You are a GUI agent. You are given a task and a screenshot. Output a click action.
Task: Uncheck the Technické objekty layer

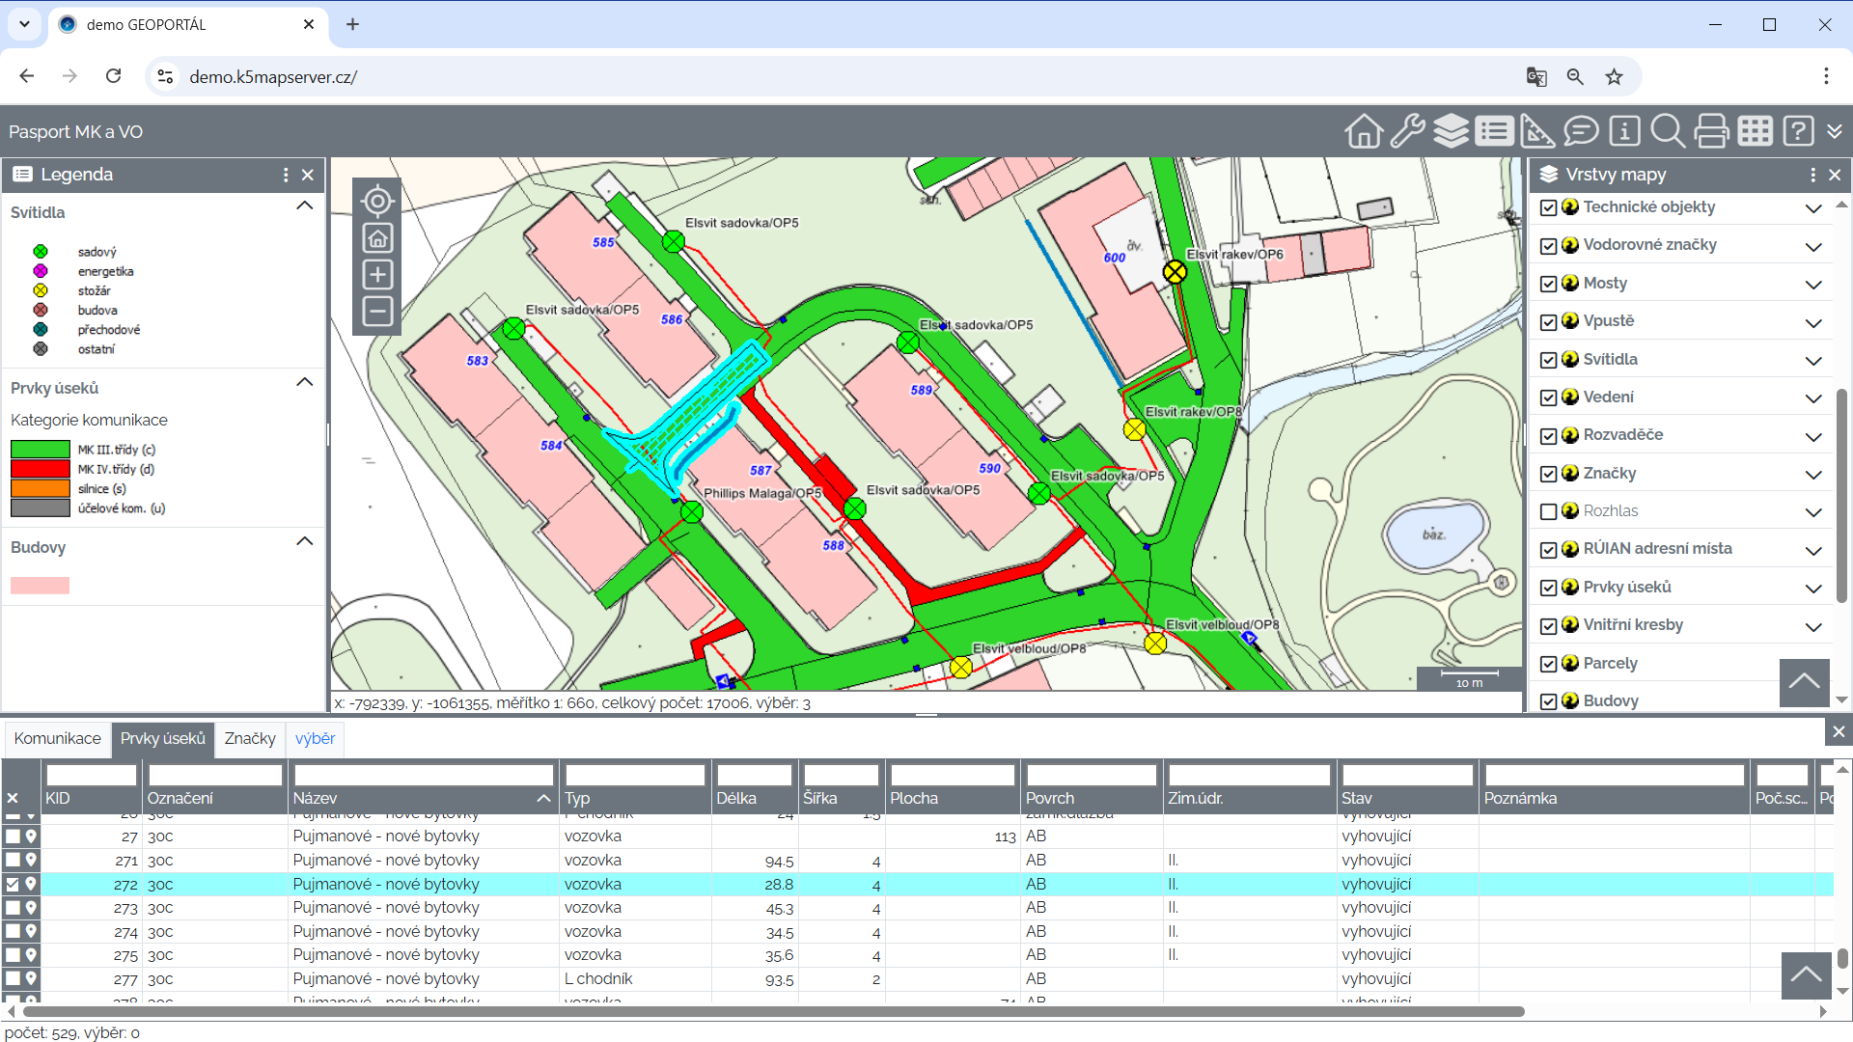(1548, 207)
